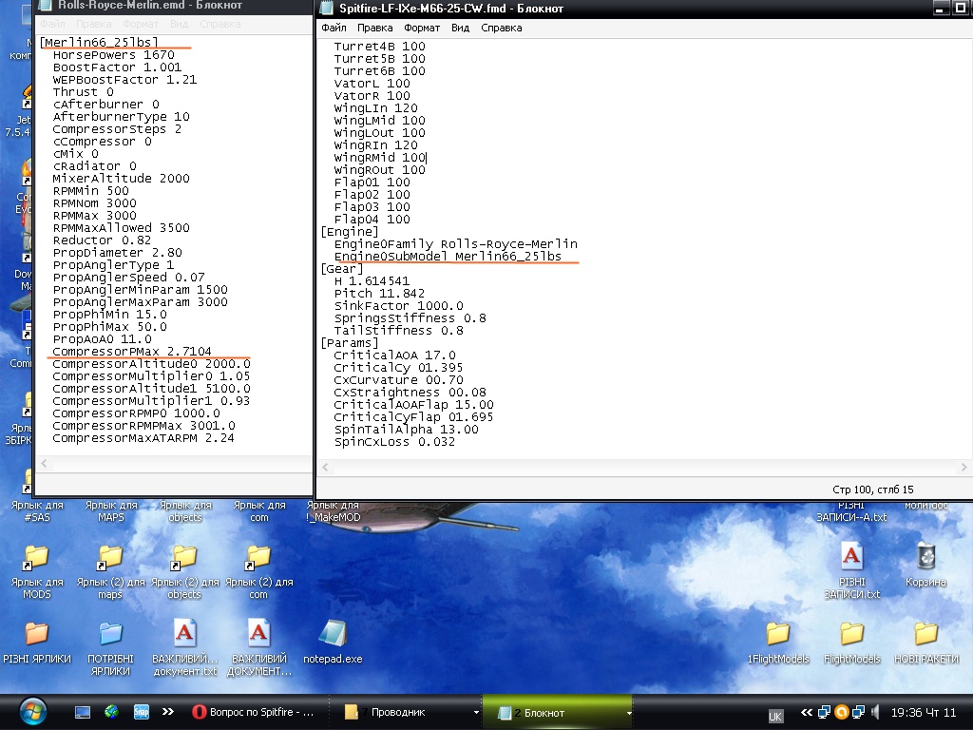Click the UK language indicator

click(x=775, y=717)
